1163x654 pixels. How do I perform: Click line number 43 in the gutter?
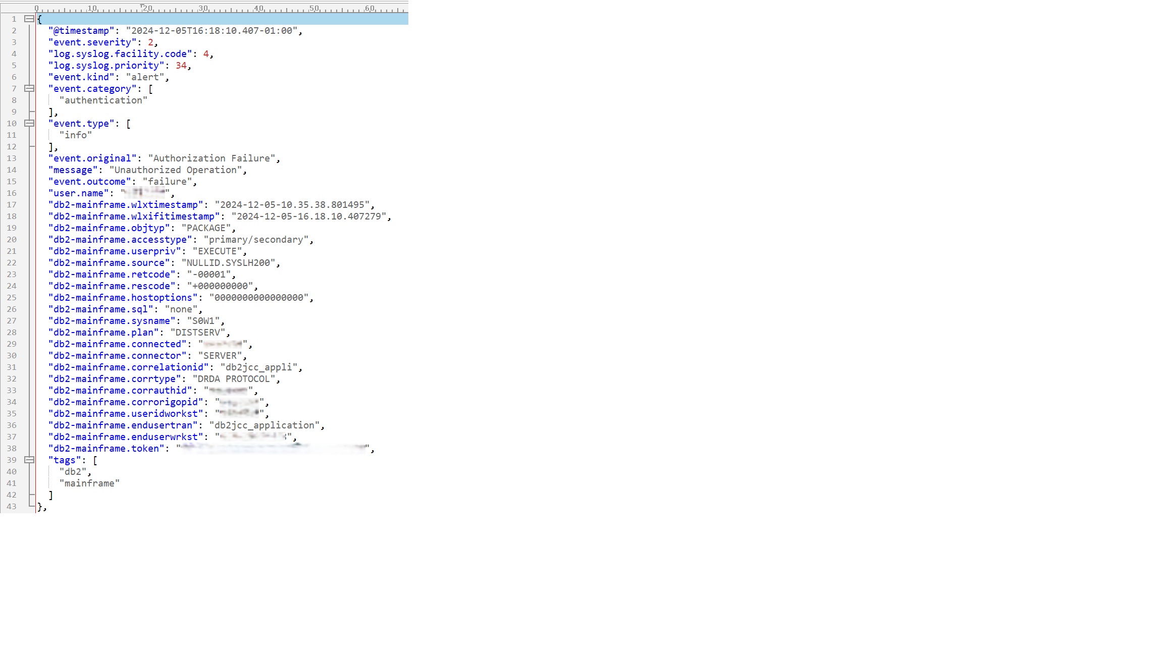(x=12, y=506)
